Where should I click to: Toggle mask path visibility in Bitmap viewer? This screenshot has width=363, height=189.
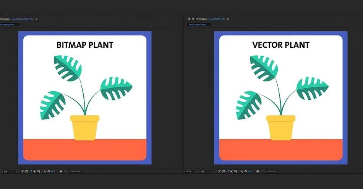(x=31, y=171)
